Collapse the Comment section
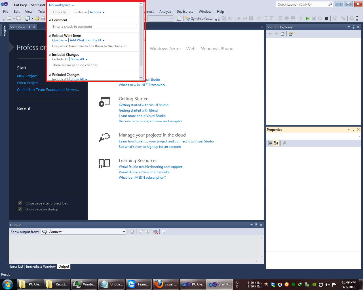Viewport: 363px width, 290px height. [x=50, y=20]
